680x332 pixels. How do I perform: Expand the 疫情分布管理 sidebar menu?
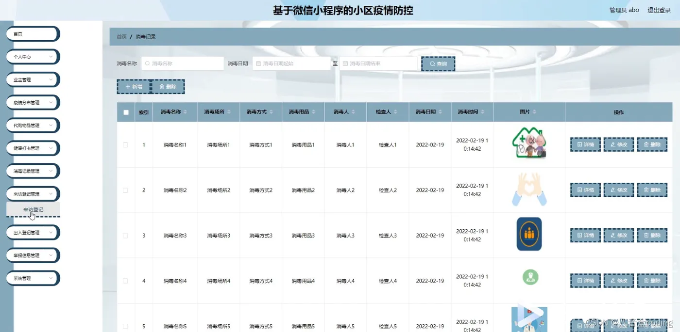tap(33, 103)
